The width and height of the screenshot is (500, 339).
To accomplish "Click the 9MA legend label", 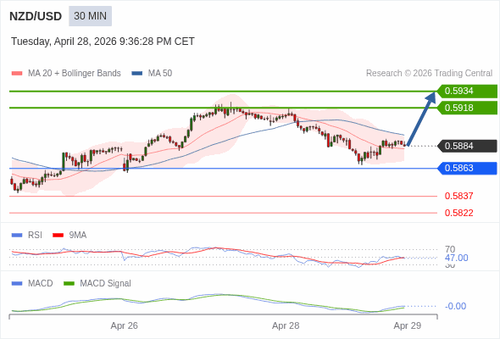I will (x=78, y=236).
